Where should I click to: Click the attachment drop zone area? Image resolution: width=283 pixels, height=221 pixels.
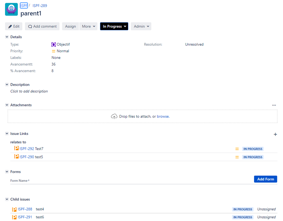pyautogui.click(x=142, y=116)
